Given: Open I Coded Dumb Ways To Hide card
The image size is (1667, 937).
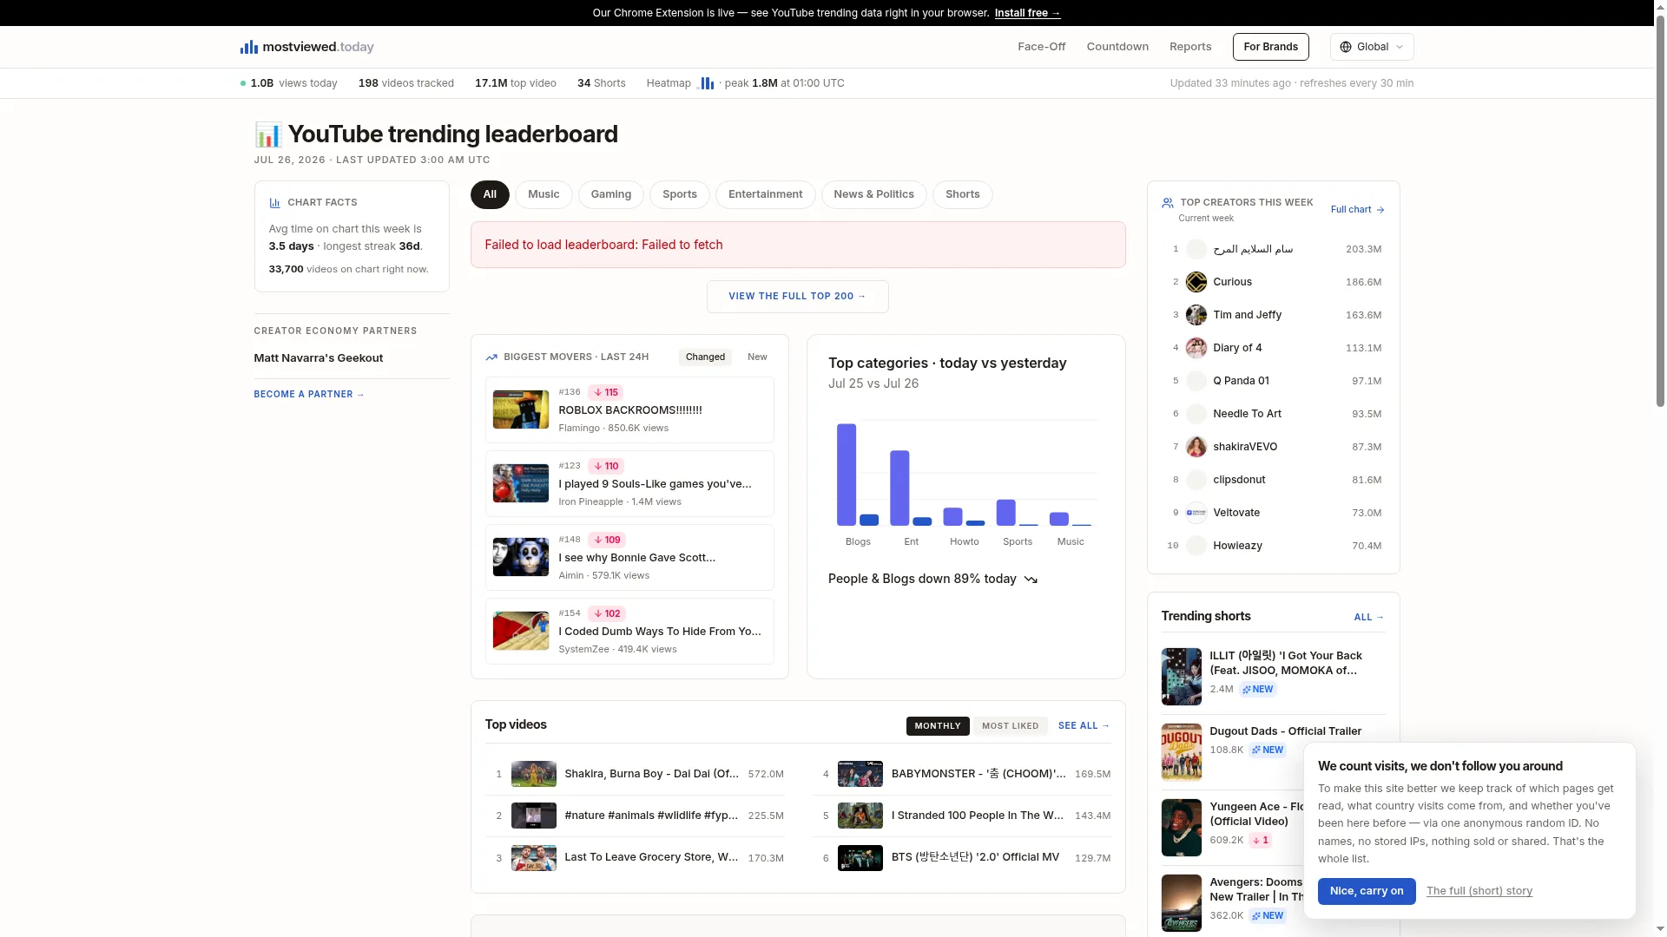Looking at the screenshot, I should pos(629,632).
